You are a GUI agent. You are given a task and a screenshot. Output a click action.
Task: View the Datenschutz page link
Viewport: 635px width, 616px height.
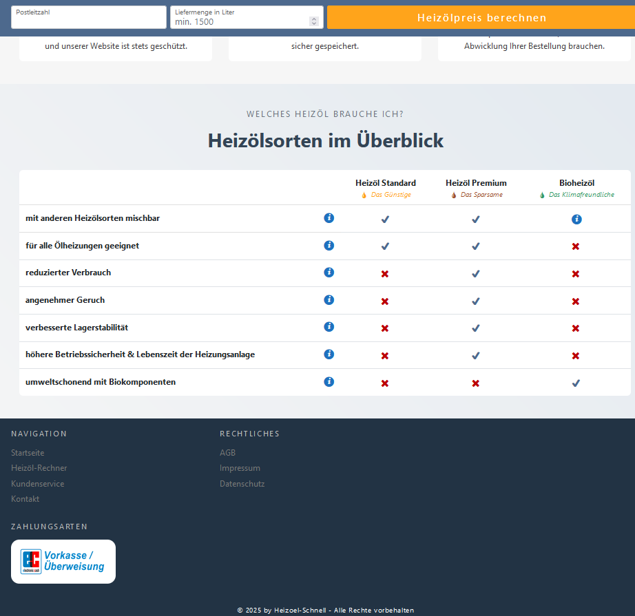click(x=242, y=484)
